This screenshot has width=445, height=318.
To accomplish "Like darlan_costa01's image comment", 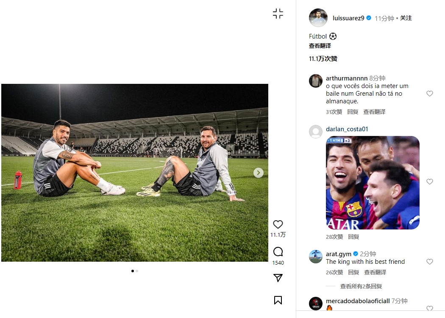I will point(430,182).
